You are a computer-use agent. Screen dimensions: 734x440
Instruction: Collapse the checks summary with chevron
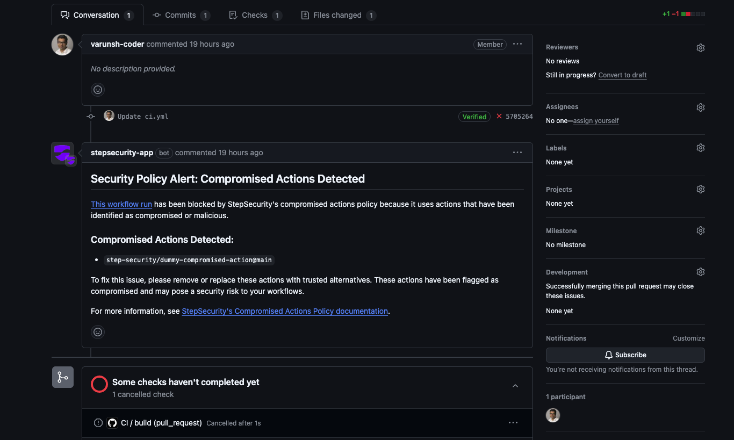click(515, 386)
